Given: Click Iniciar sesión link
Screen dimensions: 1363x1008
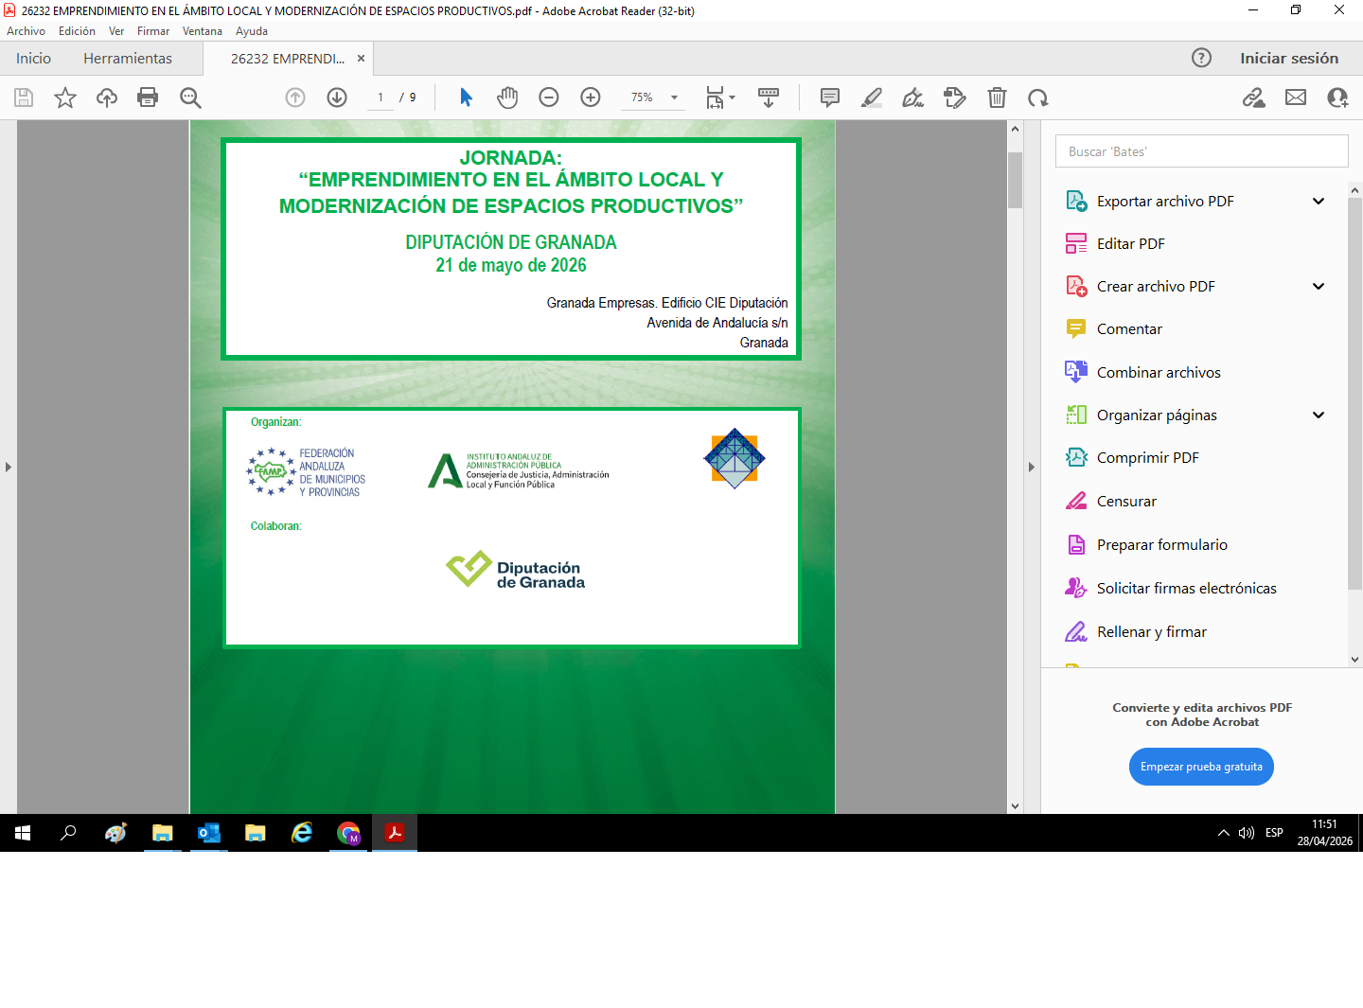Looking at the screenshot, I should (x=1289, y=59).
